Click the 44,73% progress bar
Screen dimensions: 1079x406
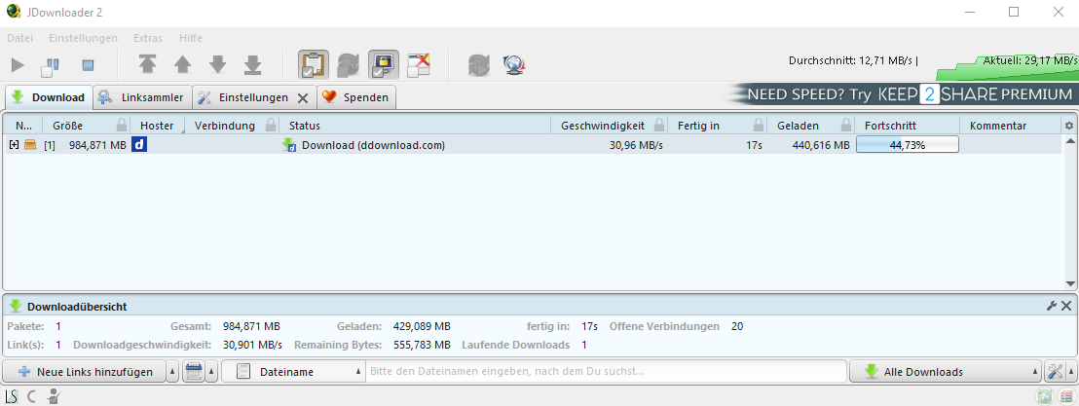coord(907,144)
